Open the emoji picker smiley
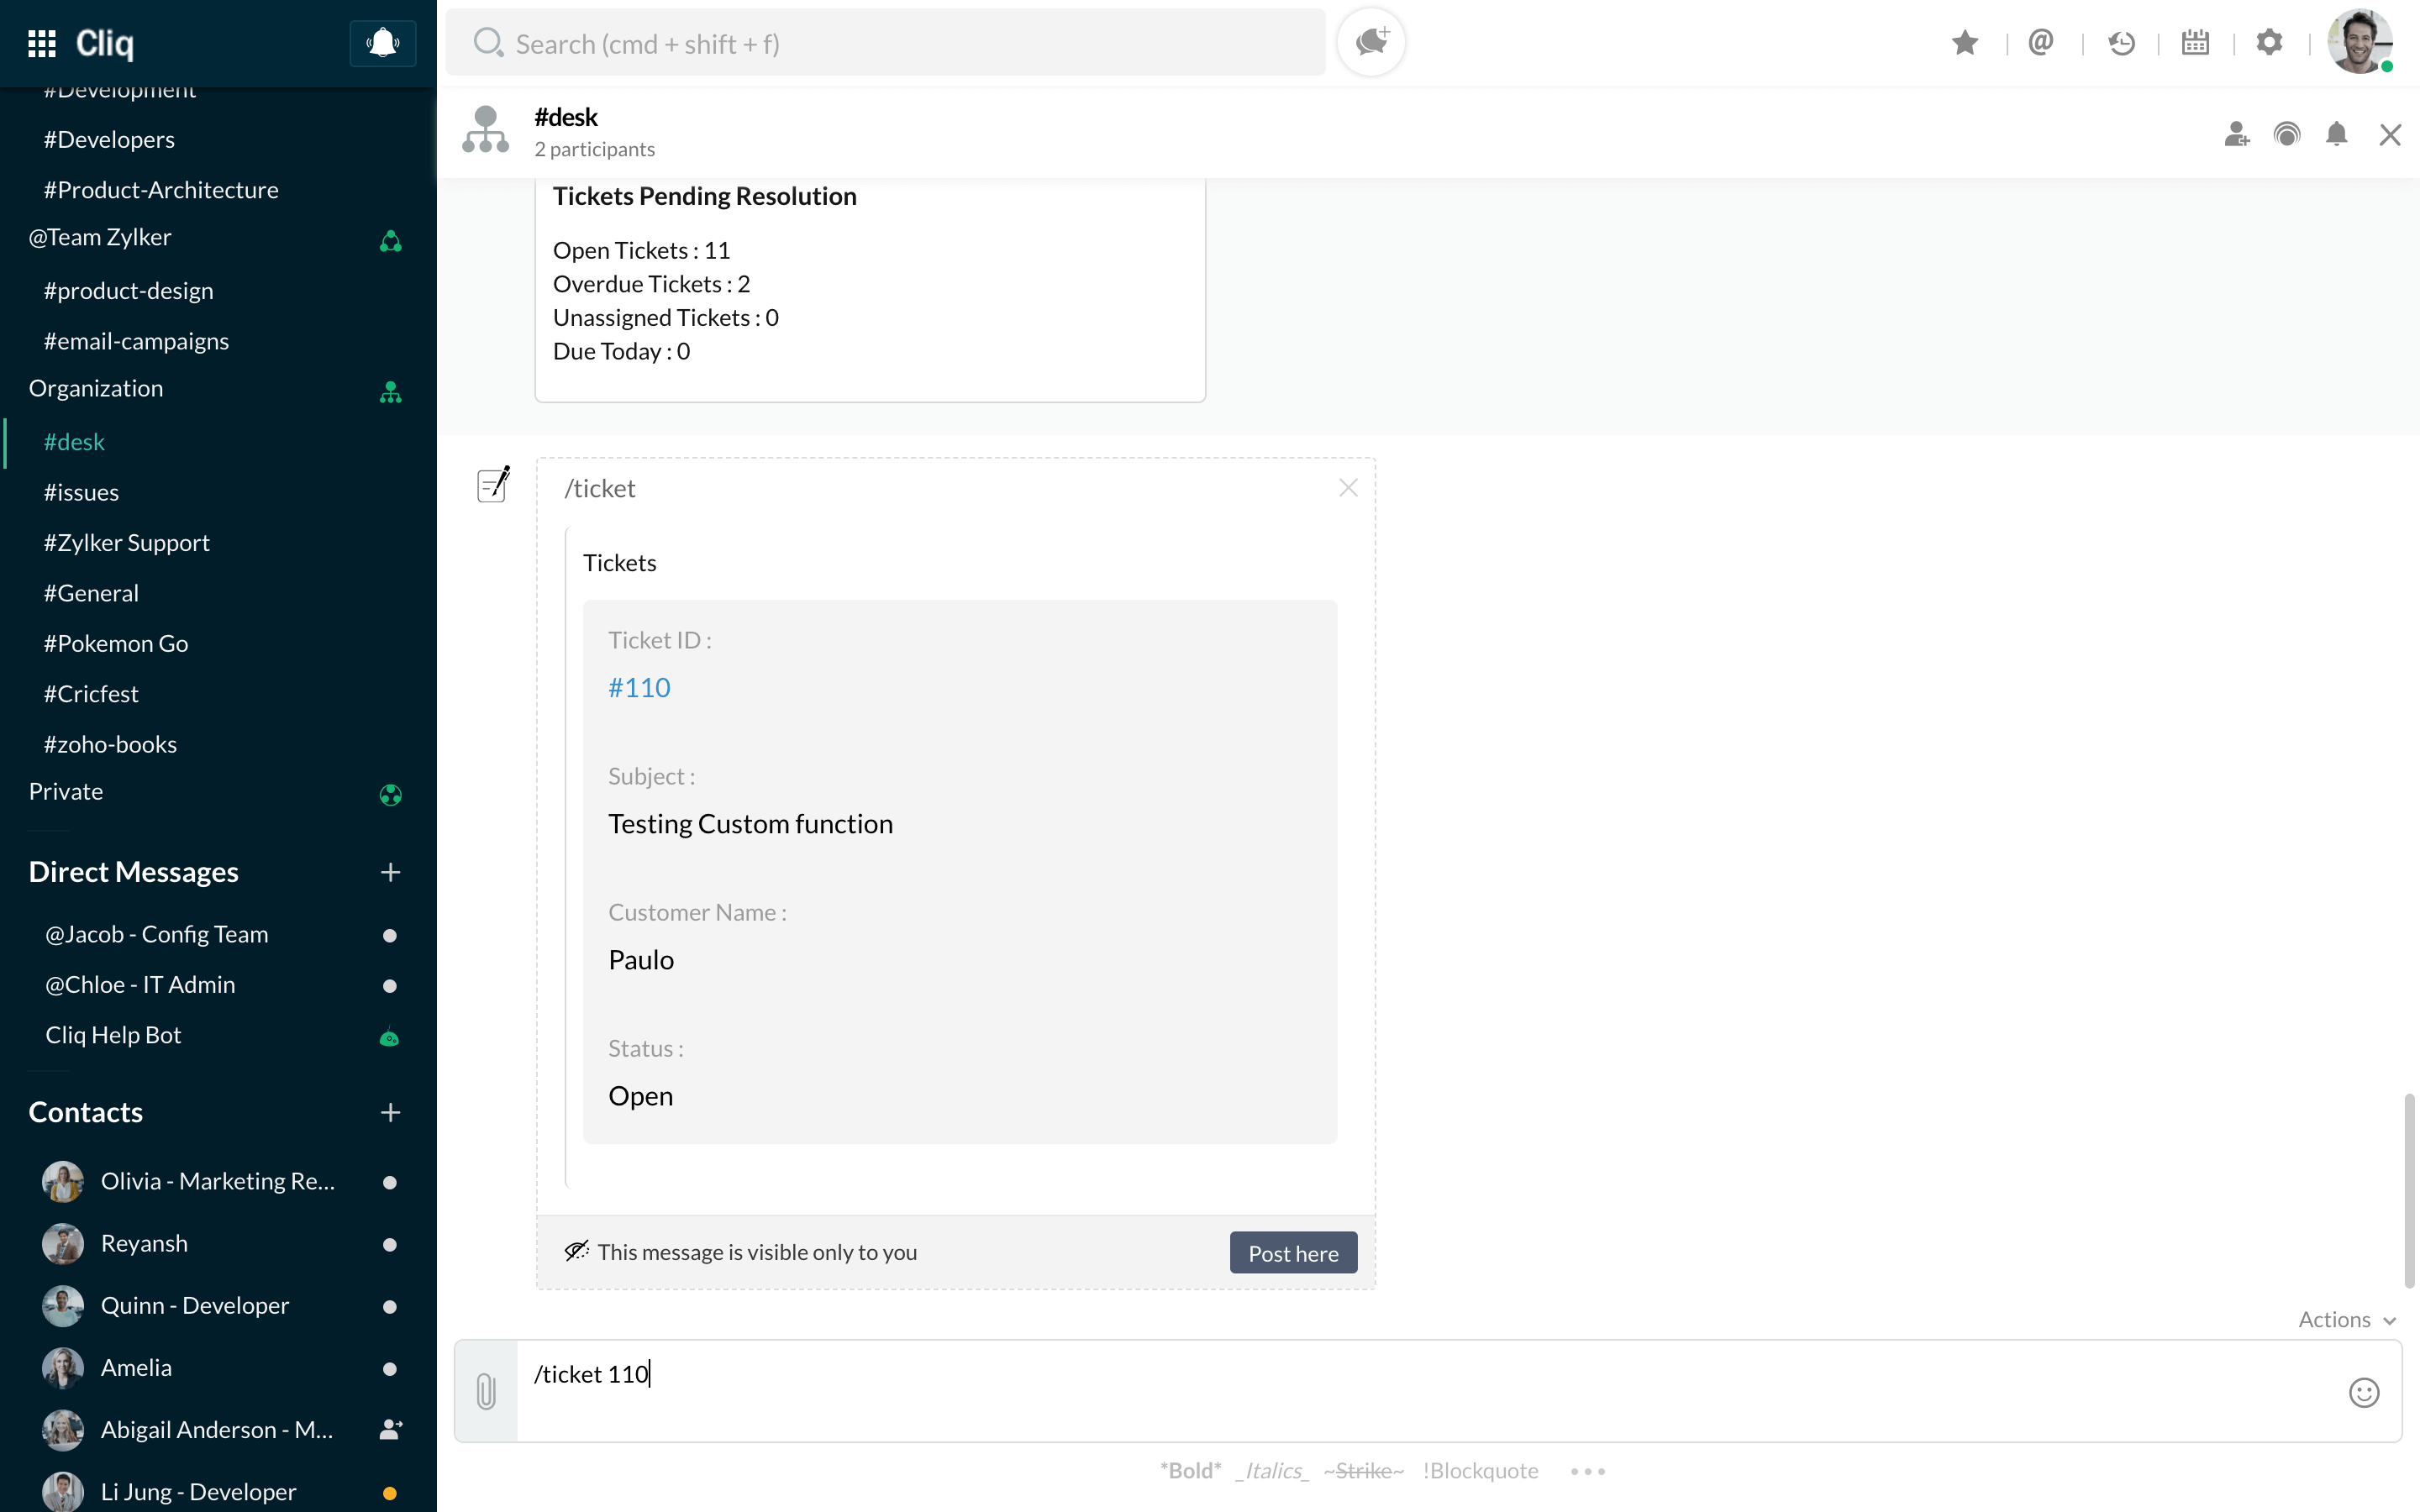 click(2363, 1392)
